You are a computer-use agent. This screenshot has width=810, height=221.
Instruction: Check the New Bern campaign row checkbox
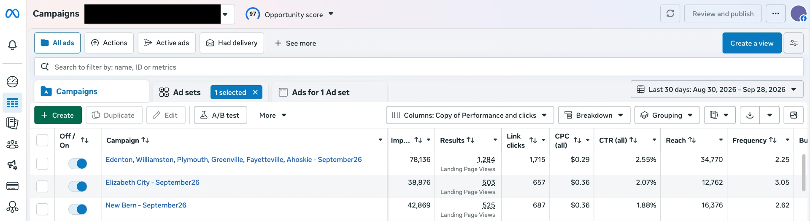tap(42, 209)
